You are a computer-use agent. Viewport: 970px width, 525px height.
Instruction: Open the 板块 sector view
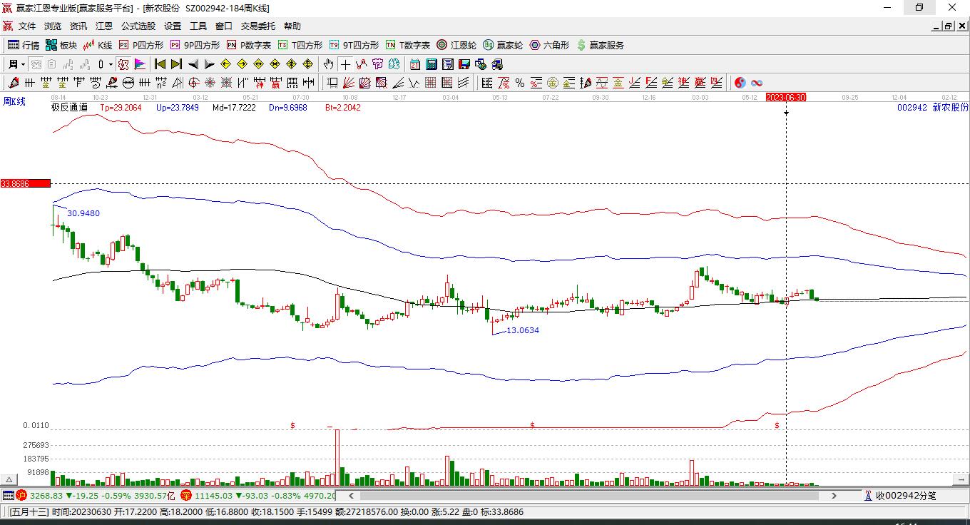(x=61, y=45)
